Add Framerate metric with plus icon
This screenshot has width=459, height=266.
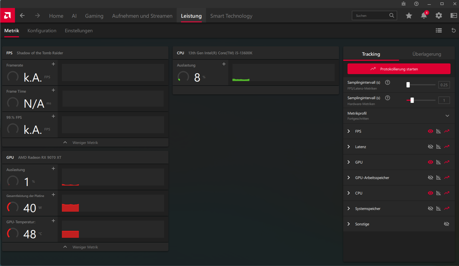pyautogui.click(x=53, y=64)
